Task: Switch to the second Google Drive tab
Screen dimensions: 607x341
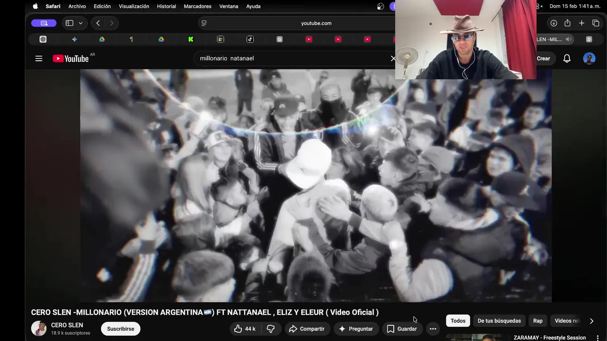Action: pyautogui.click(x=161, y=39)
